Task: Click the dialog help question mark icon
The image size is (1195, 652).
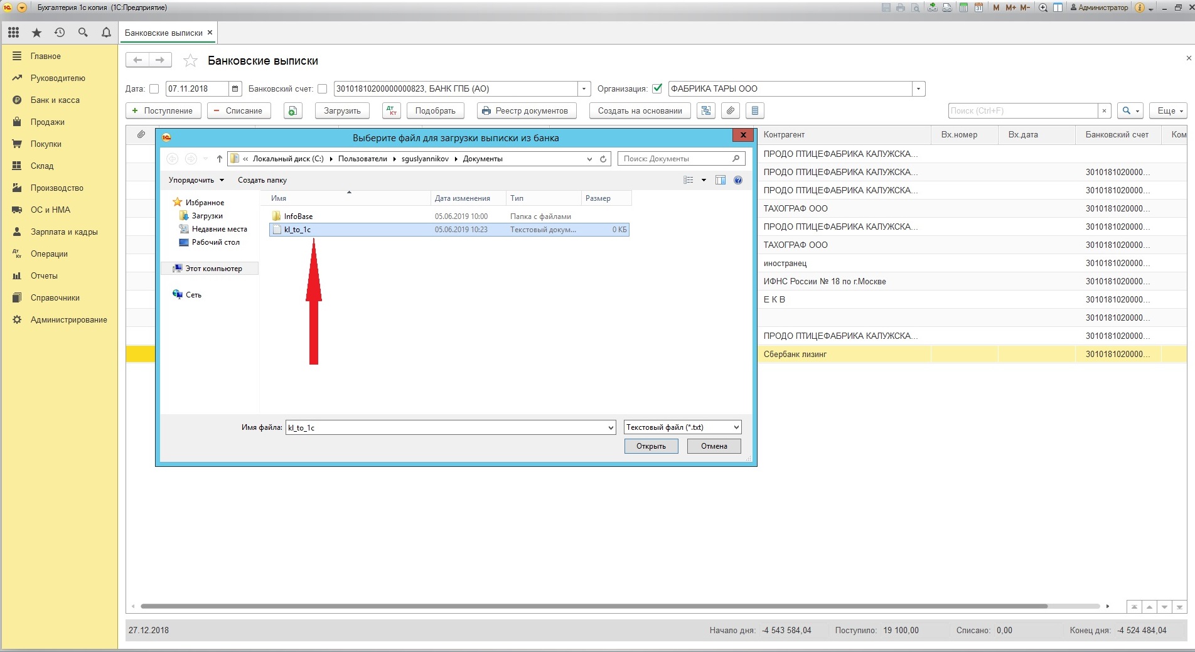Action: 738,180
